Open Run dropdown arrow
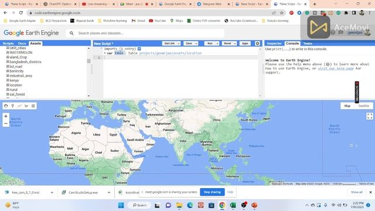 point(217,43)
